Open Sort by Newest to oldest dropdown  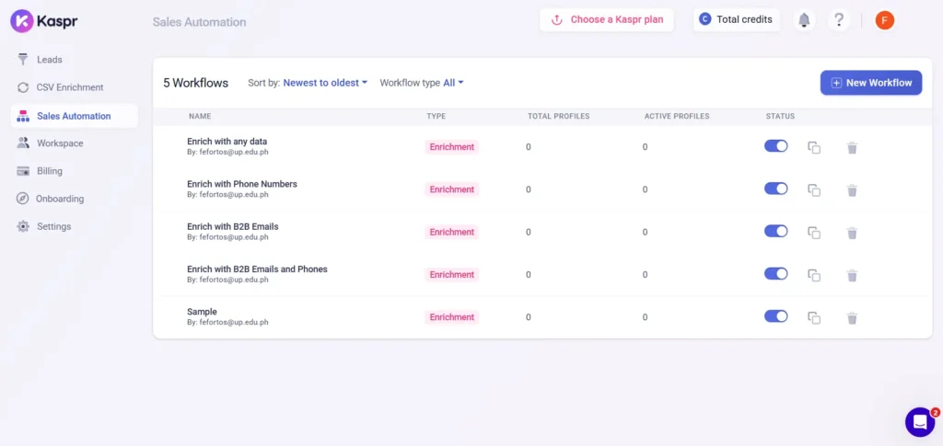tap(325, 83)
